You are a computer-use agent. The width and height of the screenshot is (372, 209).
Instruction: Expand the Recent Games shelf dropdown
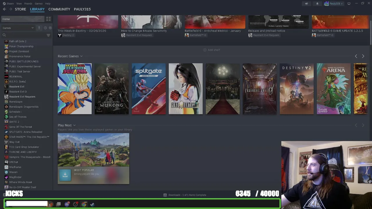pos(81,56)
